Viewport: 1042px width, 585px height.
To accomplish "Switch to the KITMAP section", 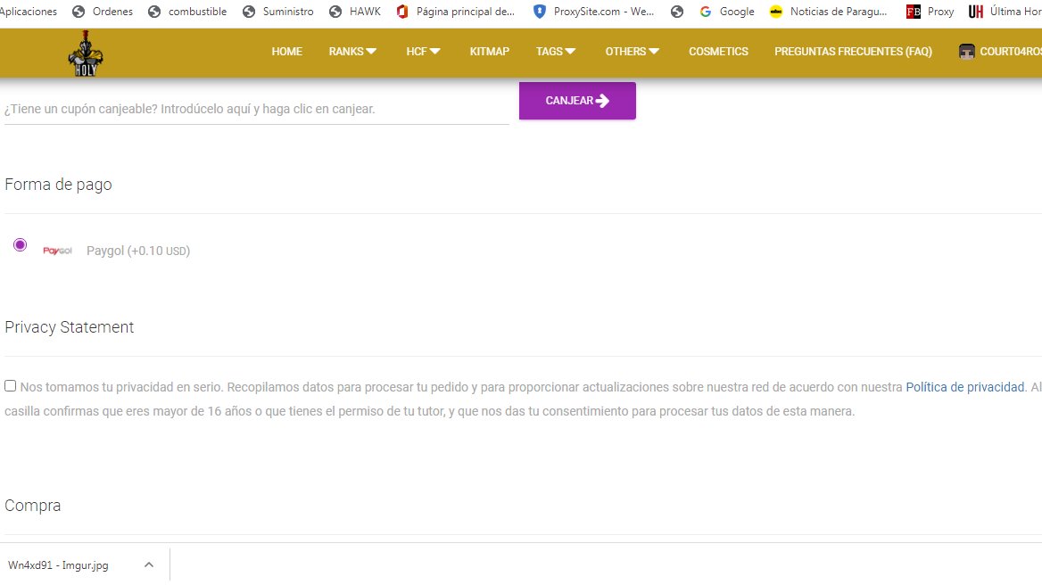I will click(x=489, y=52).
